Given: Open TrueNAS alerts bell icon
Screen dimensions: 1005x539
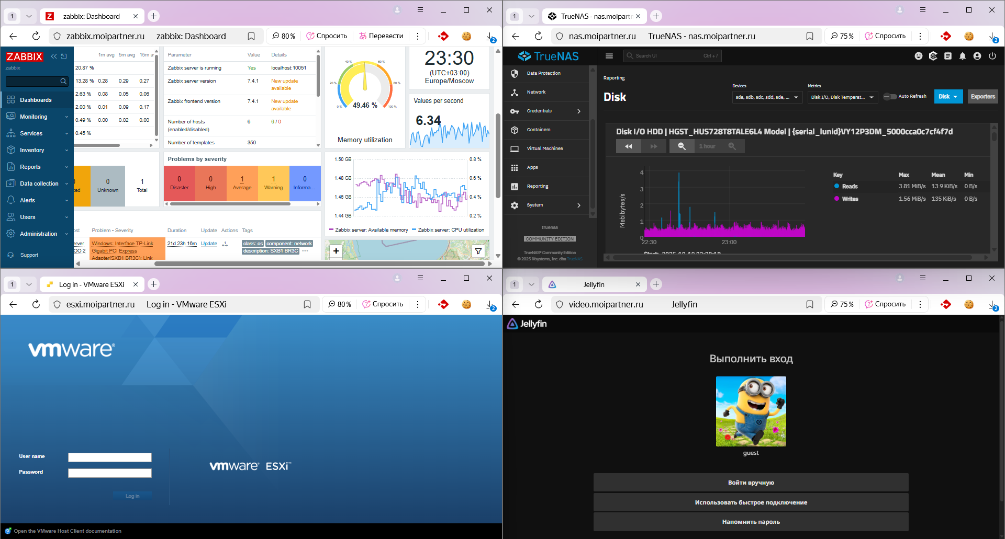Looking at the screenshot, I should pos(962,56).
